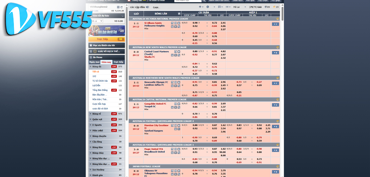The image size is (370, 177).
Task: Click the refresh counter showing 89
Action: point(267,7)
